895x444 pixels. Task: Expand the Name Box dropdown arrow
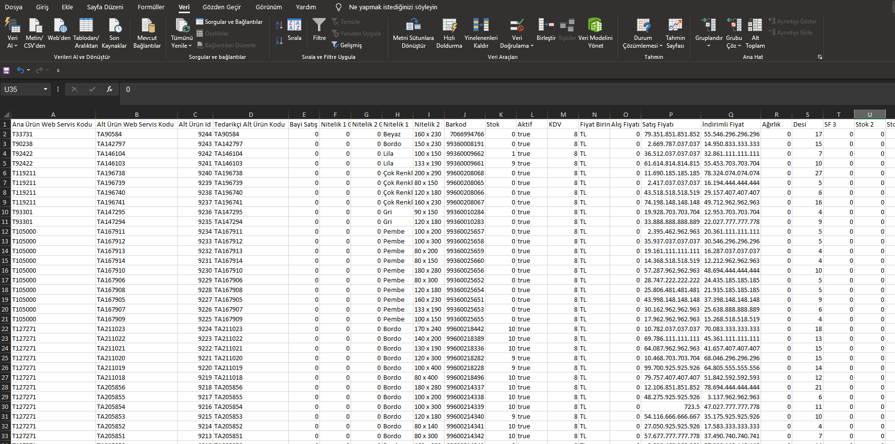click(x=45, y=89)
